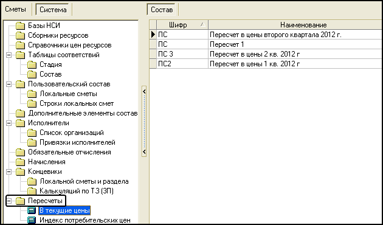This screenshot has width=383, height=225.
Task: Select Индекс потребительских цен item
Action: tap(85, 220)
